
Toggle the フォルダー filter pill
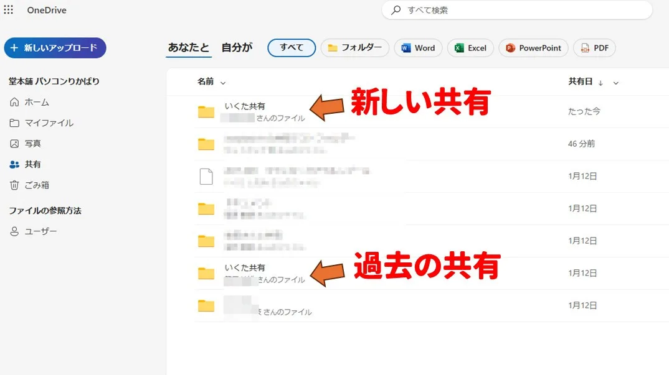tap(354, 47)
